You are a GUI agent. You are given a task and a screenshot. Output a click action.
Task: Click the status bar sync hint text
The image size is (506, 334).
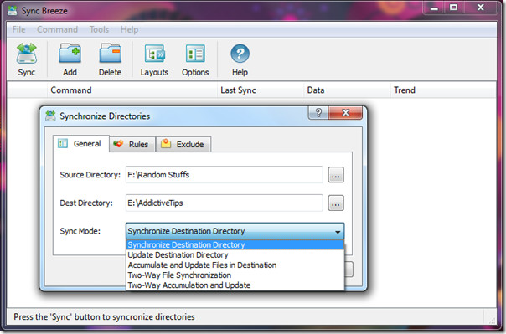tap(104, 317)
